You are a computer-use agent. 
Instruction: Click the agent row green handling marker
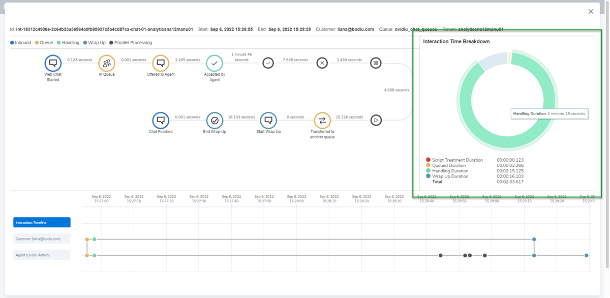click(94, 255)
